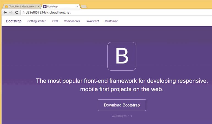Image resolution: width=212 pixels, height=124 pixels.
Task: Click the Bootstrap tab favicon
Action: click(x=45, y=6)
